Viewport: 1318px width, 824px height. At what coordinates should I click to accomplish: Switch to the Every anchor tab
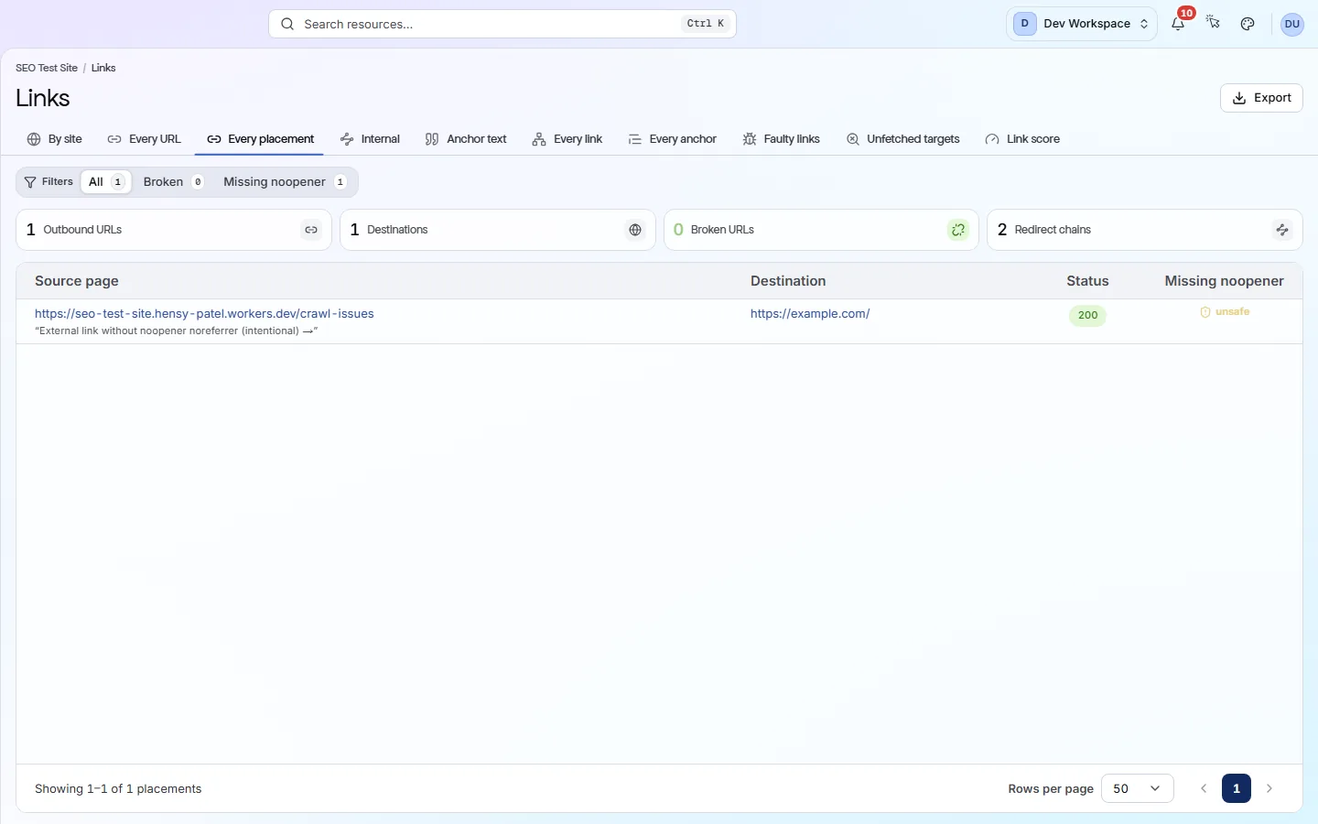click(673, 139)
